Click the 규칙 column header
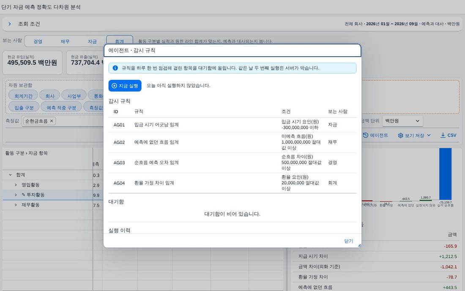The width and height of the screenshot is (465, 291). 139,112
